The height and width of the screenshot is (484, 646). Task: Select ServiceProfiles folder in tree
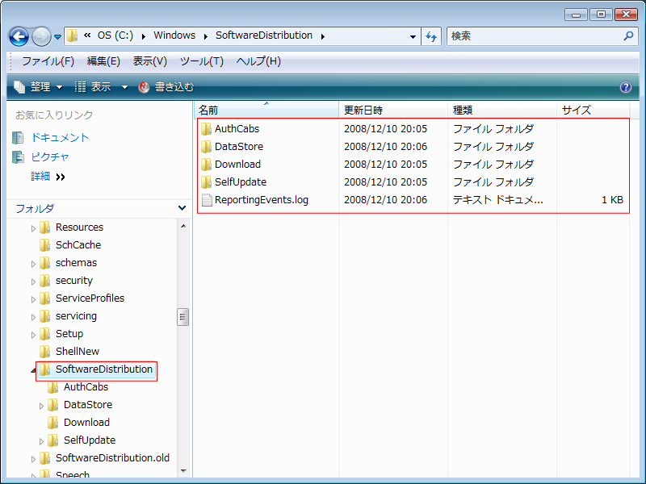coord(90,298)
